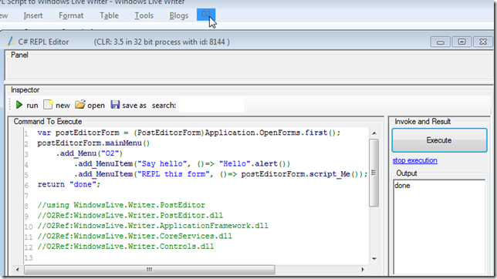Screen dimensions: 497x279
Task: Click the save as label in toolbar
Action: [134, 105]
